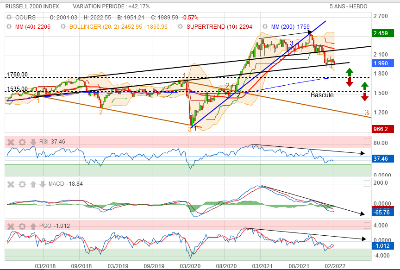Click the VARIATION PERIODE +42.17% text
The width and height of the screenshot is (400, 270).
pos(111,6)
